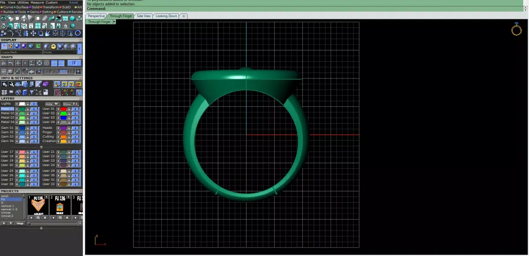Viewport: 529px width, 256px height.
Task: Toggle lock on Metal 03 layer
Action: [x=28, y=118]
